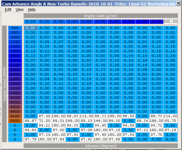Click the cell with value 72.00

point(45,121)
